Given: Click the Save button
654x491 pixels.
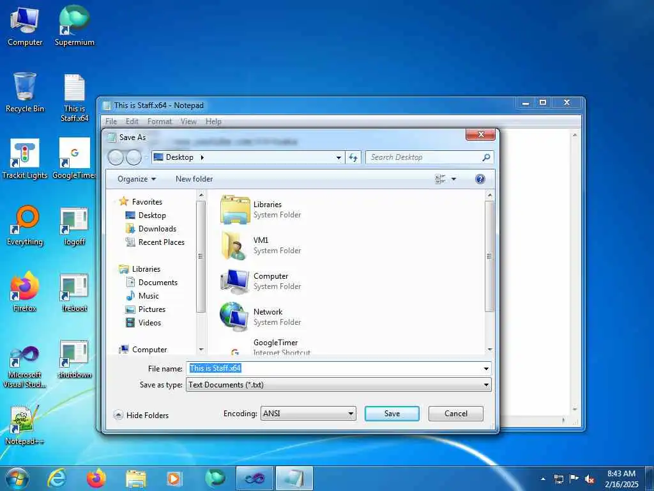Looking at the screenshot, I should [392, 414].
